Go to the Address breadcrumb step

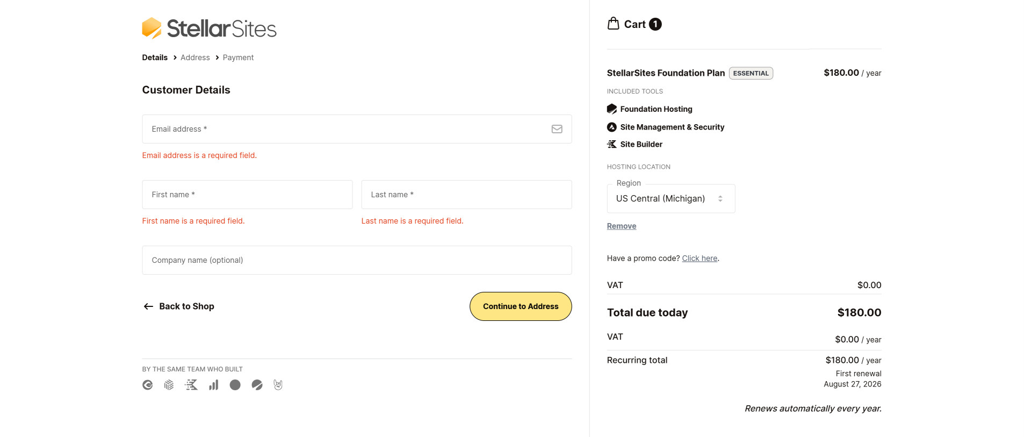point(195,58)
